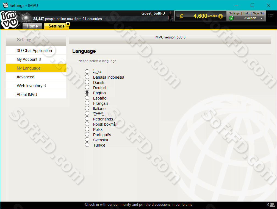Select the Deutsch radio button
Viewport: 277px width, 209px height.
coord(87,87)
